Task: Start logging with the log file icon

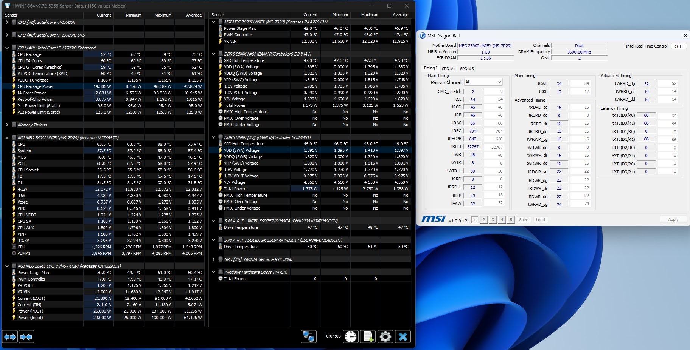Action: [x=368, y=336]
